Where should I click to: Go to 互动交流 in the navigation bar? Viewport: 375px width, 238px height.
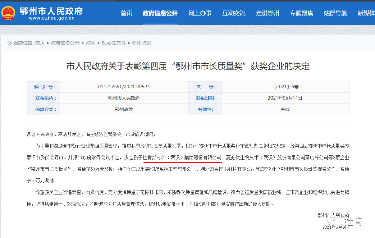[x=234, y=13]
